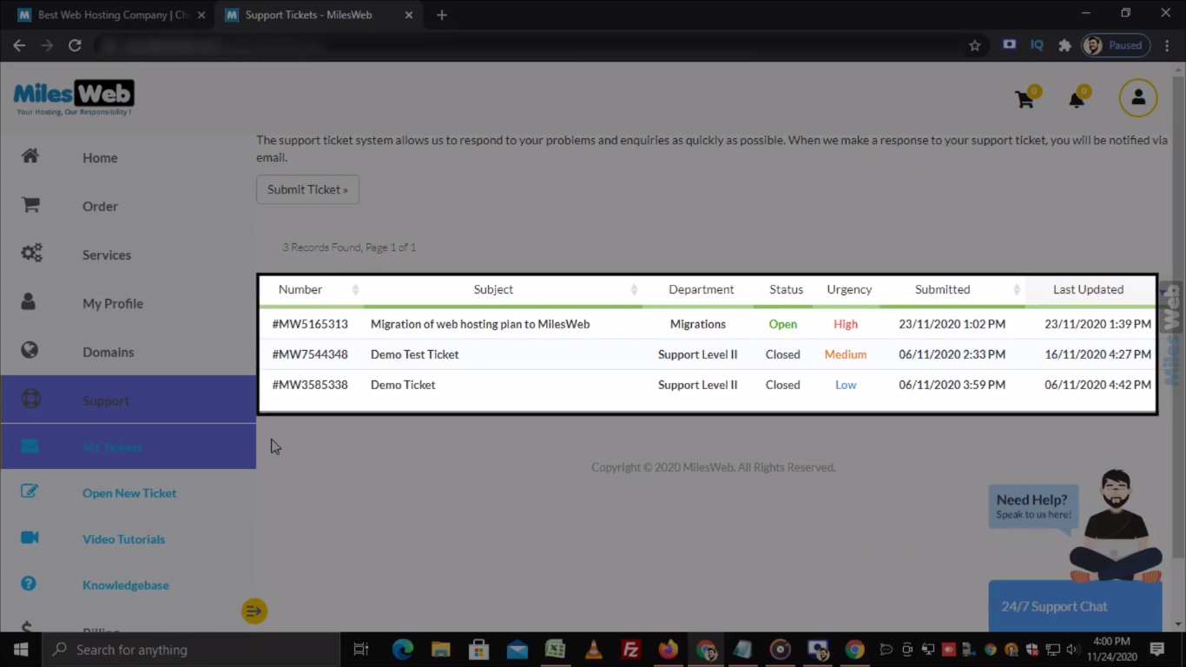The image size is (1186, 667).
Task: Open File Explorer from the taskbar
Action: (x=441, y=650)
